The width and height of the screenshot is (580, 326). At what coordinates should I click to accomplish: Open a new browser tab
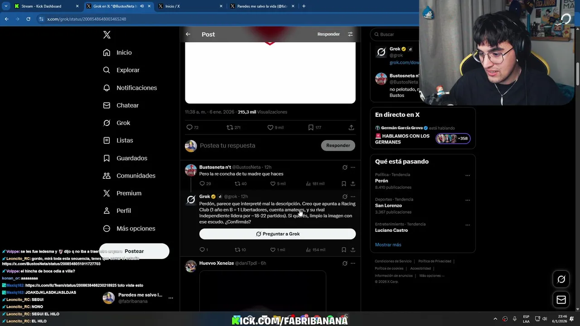304,6
